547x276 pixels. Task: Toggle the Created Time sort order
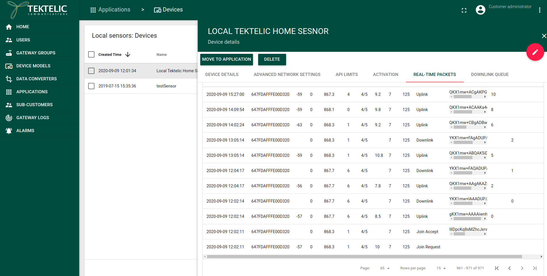click(x=128, y=54)
